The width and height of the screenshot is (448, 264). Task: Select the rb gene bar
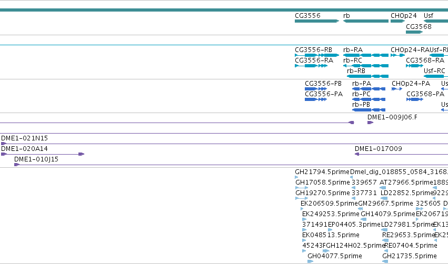(x=366, y=21)
